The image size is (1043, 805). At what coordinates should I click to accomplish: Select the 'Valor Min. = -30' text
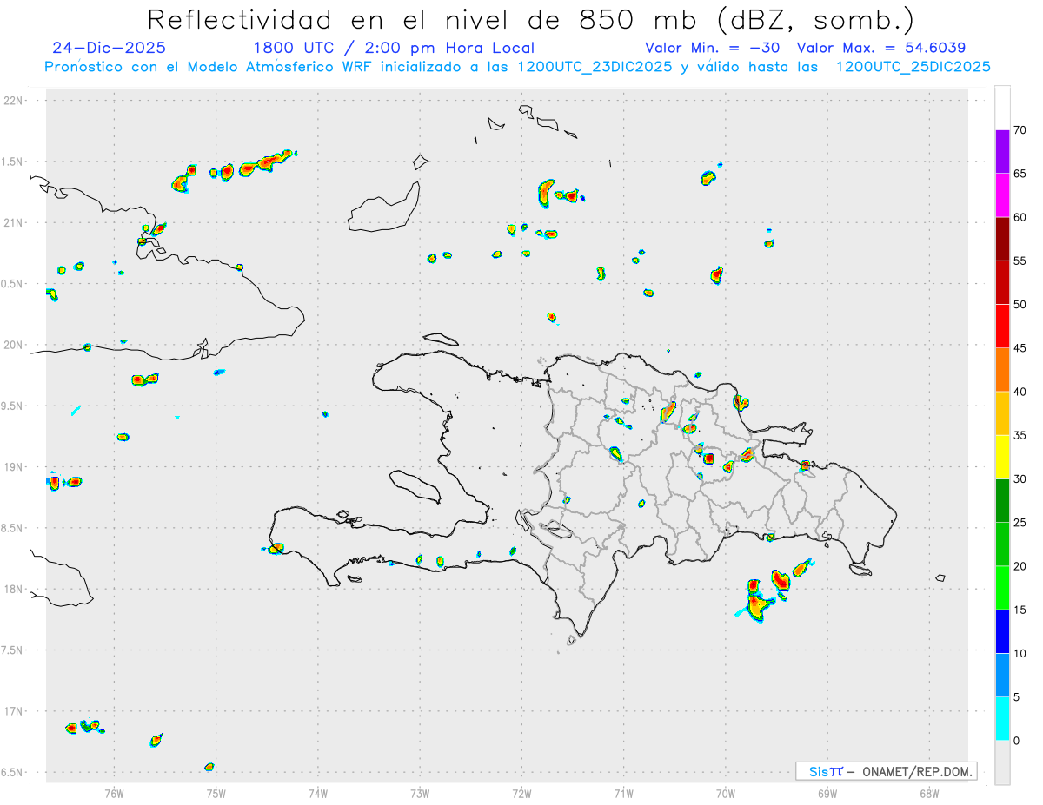(714, 48)
